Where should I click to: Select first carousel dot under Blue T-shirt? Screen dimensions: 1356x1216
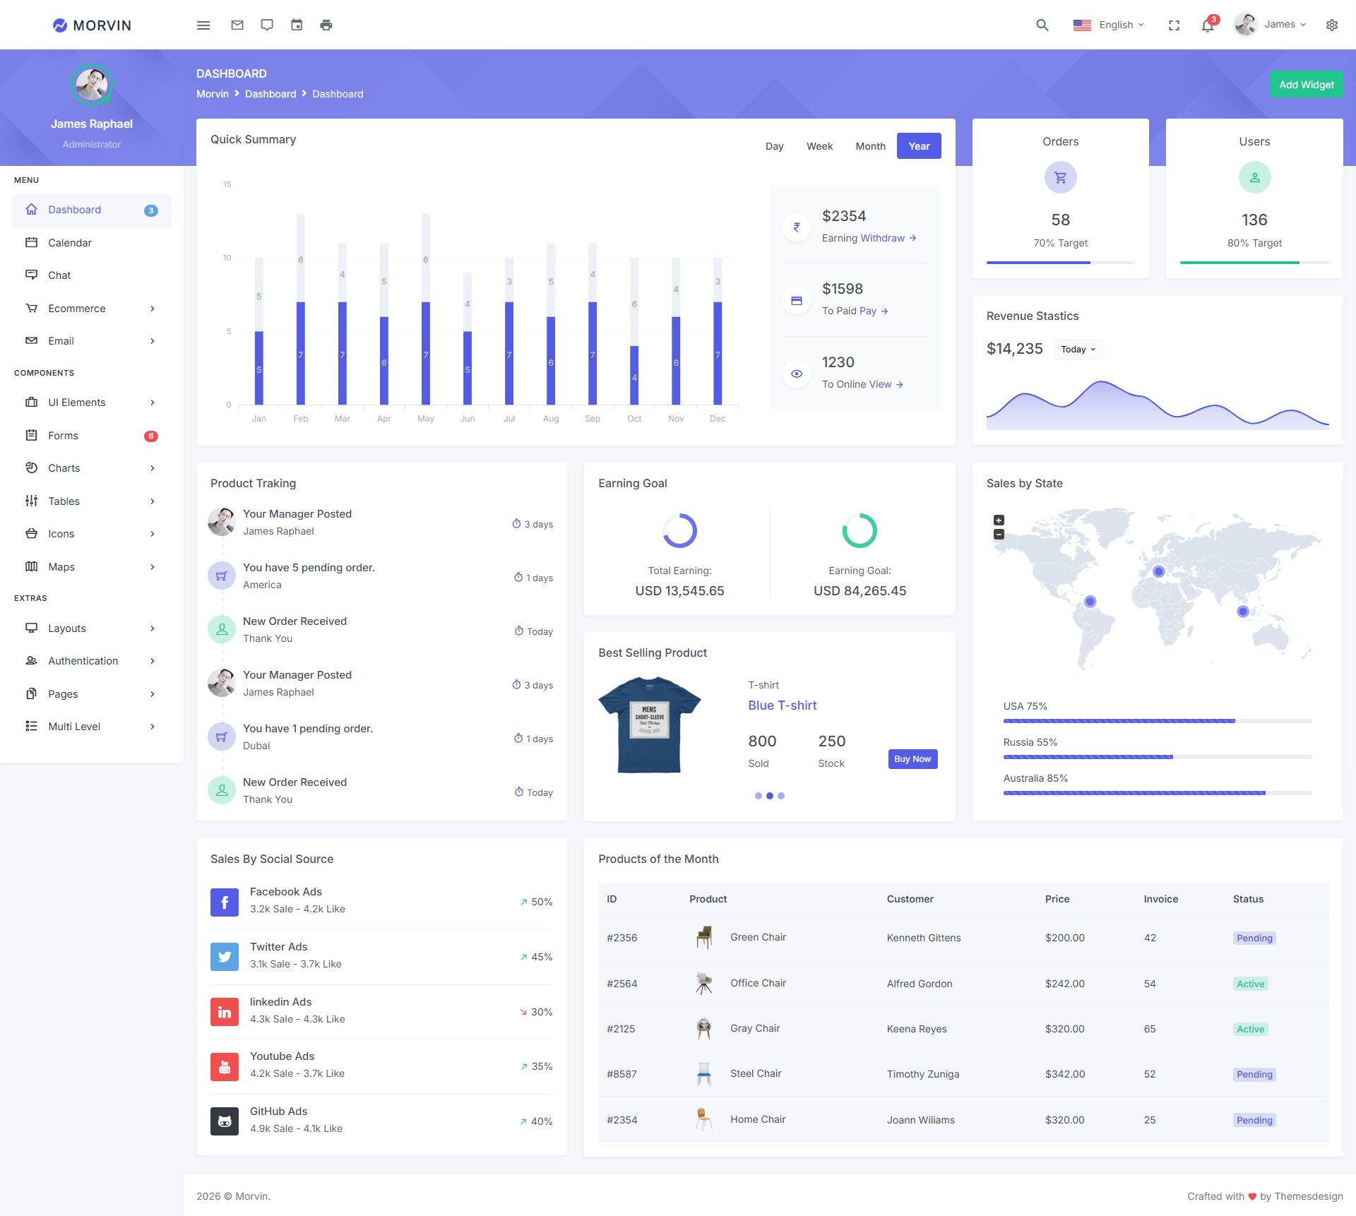pyautogui.click(x=759, y=796)
